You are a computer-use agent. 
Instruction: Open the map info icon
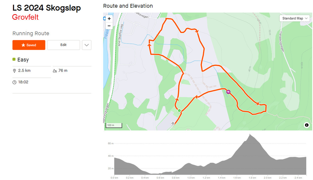(x=307, y=125)
